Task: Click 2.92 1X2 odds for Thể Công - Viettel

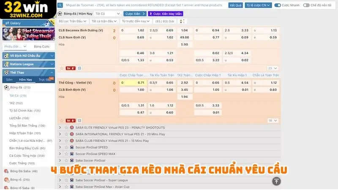Action: (x=185, y=82)
